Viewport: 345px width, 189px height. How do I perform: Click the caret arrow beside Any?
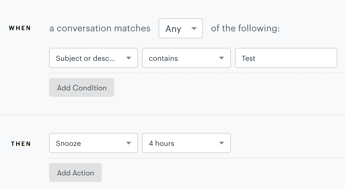tap(194, 29)
